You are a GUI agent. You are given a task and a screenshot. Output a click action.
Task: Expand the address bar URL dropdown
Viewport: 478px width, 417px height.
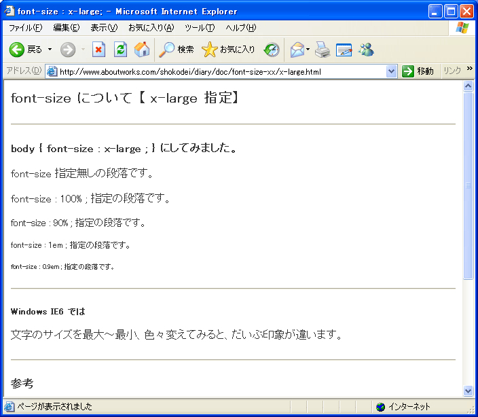click(x=391, y=71)
